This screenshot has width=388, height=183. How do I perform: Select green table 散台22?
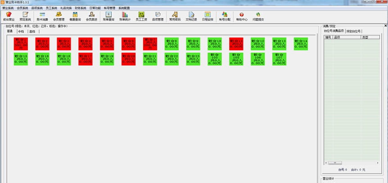(172, 59)
